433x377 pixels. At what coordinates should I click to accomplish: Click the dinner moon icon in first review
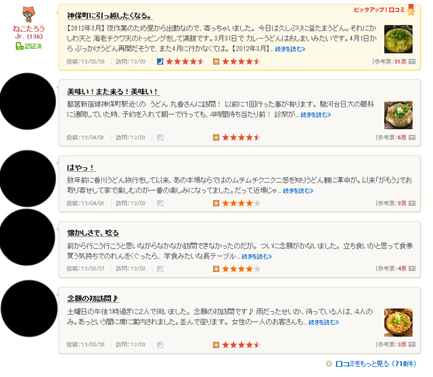[x=160, y=62]
